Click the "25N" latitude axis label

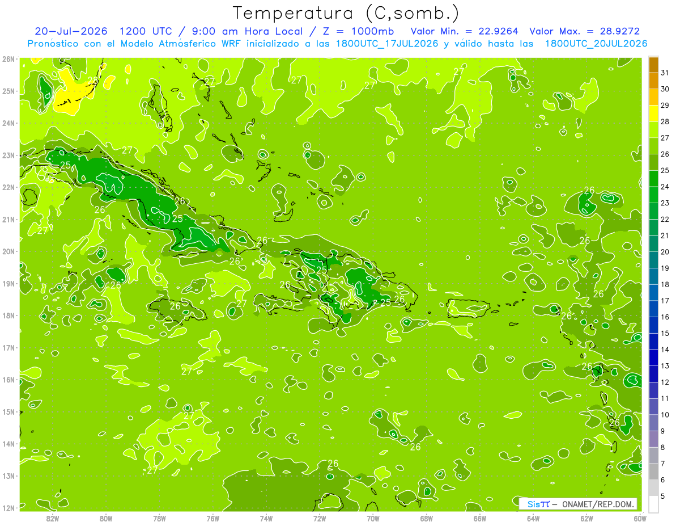pyautogui.click(x=8, y=91)
